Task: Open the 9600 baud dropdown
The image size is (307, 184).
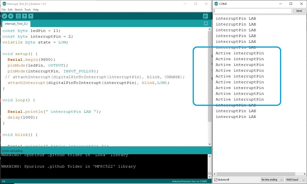Action: 295,180
